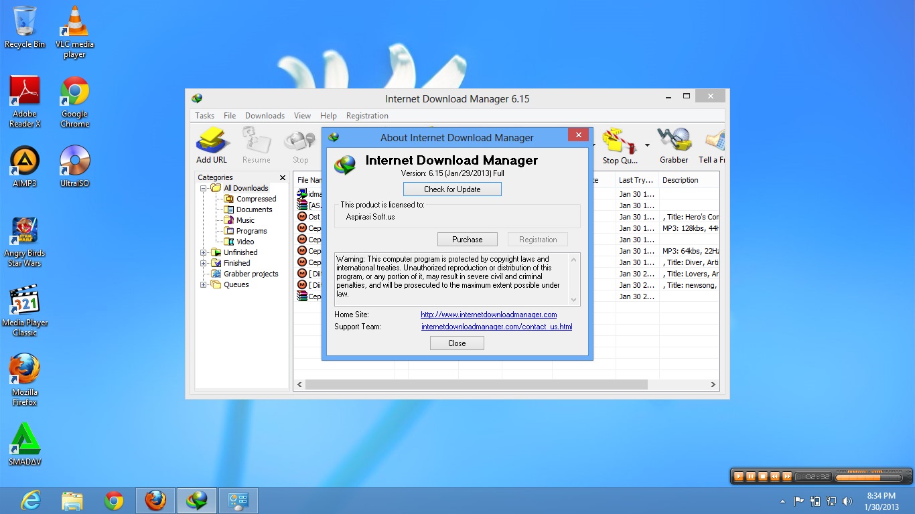The width and height of the screenshot is (915, 514).
Task: Expand the Queues tree node
Action: [x=204, y=284]
